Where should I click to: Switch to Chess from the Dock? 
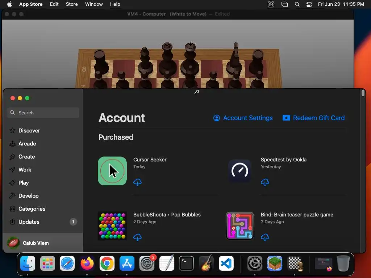295,264
